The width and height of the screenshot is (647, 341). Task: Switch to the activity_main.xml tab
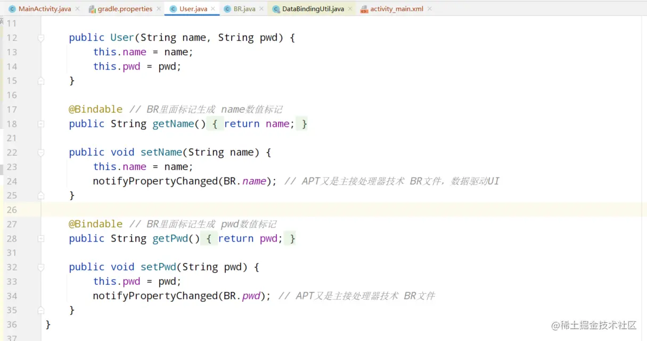pos(397,9)
